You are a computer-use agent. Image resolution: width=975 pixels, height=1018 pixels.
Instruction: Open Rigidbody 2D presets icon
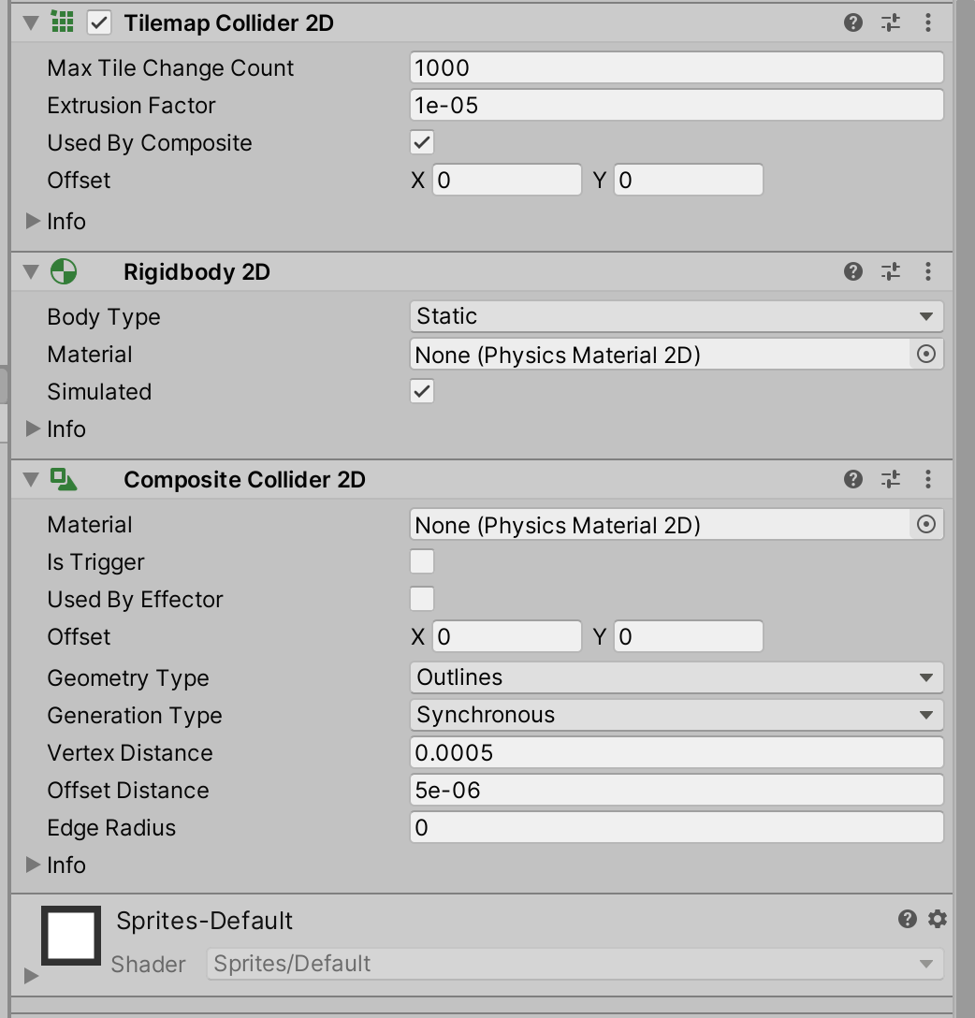890,271
